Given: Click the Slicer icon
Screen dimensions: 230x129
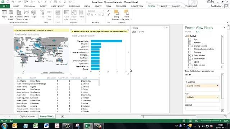Looking at the screenshot, I should (x=58, y=14).
